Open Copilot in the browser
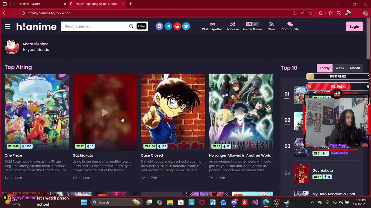 [x=365, y=13]
